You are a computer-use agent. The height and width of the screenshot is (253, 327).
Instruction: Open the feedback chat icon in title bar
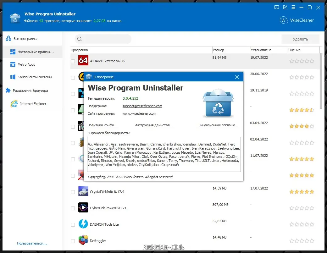click(x=276, y=8)
